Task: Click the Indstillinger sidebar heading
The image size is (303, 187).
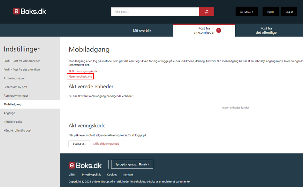Action: click(x=22, y=49)
